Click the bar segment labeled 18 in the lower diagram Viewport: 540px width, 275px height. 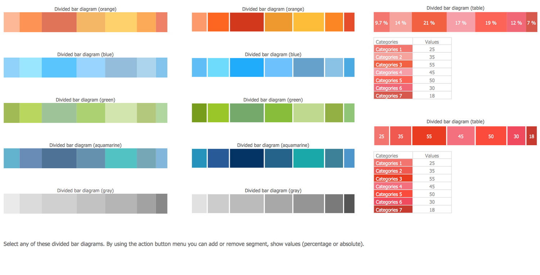532,136
